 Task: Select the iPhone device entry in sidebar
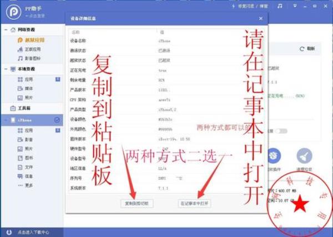pos(32,120)
